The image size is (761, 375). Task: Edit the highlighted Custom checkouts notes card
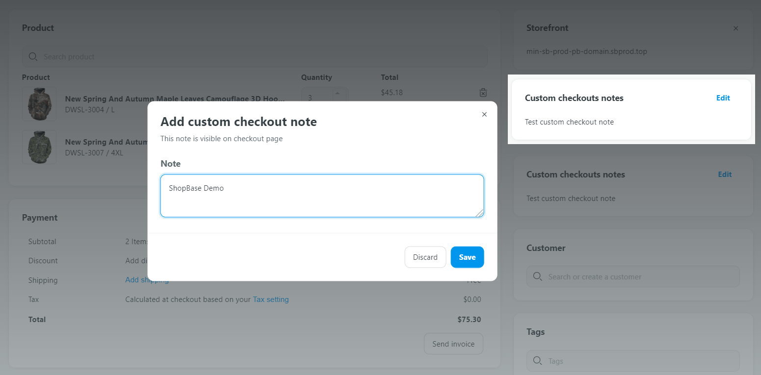tap(723, 98)
